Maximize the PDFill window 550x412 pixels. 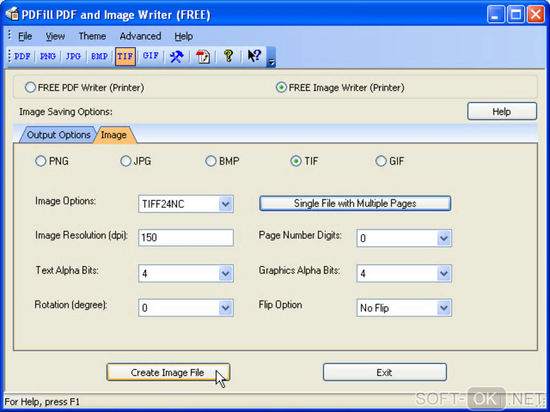(515, 15)
